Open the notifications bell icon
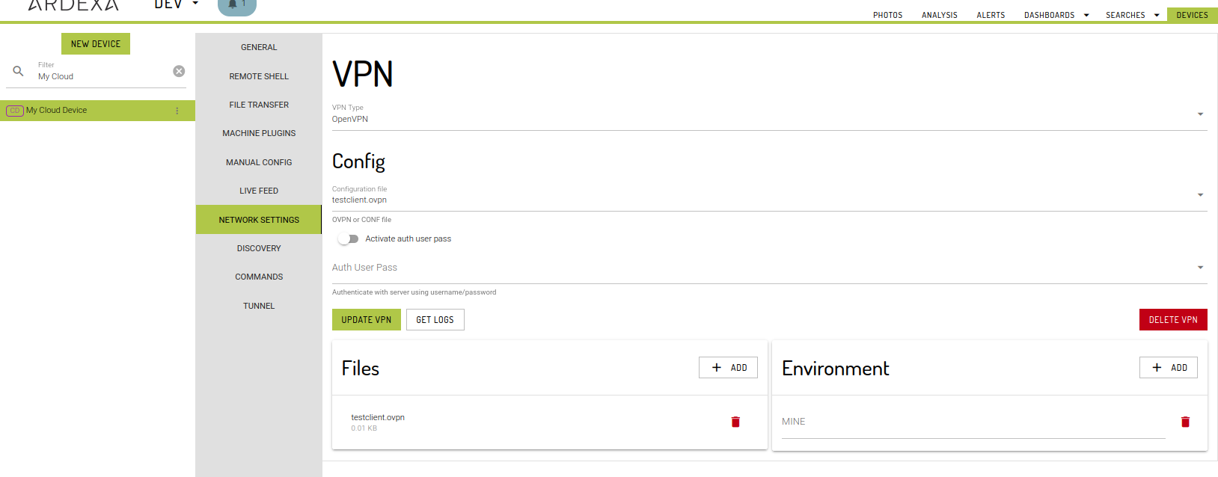The image size is (1218, 477). [236, 6]
